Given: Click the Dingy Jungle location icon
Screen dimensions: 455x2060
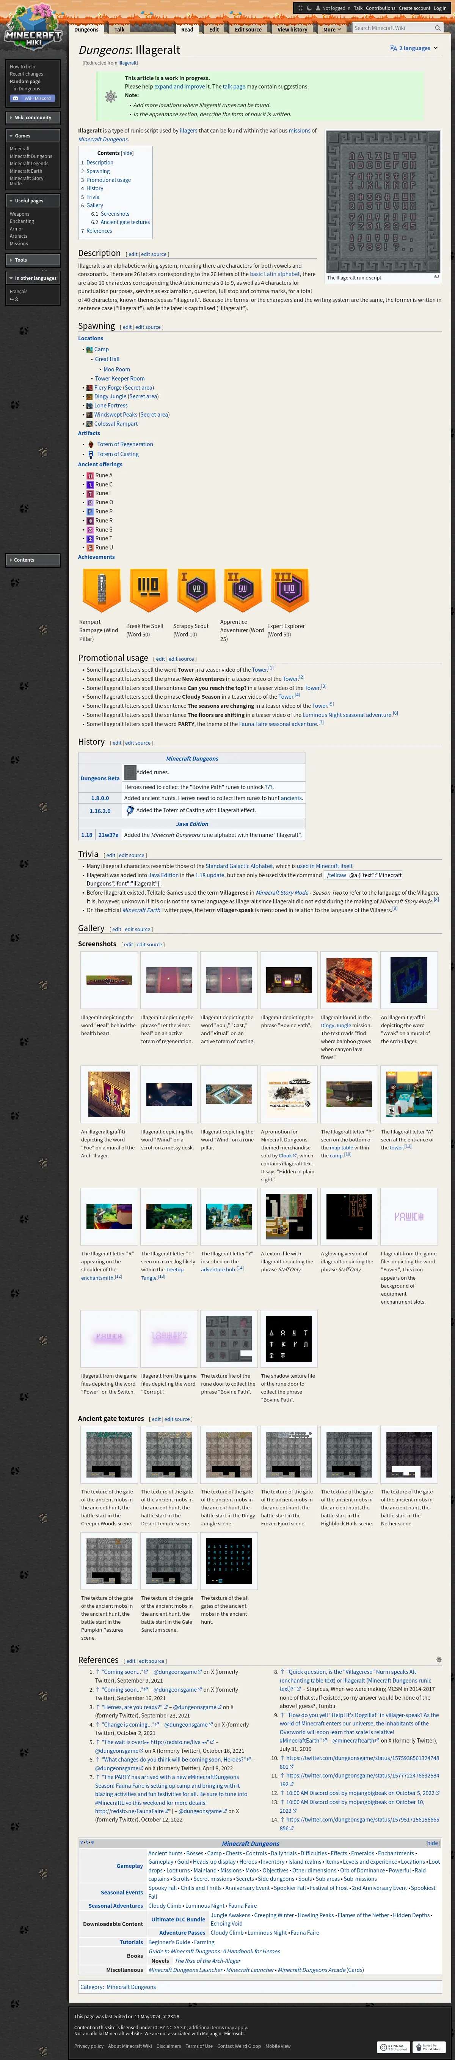Looking at the screenshot, I should click(90, 397).
